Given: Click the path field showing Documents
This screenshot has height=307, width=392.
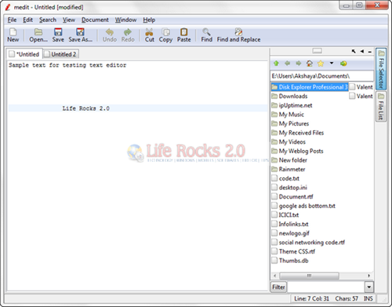Looking at the screenshot, I should pos(322,76).
